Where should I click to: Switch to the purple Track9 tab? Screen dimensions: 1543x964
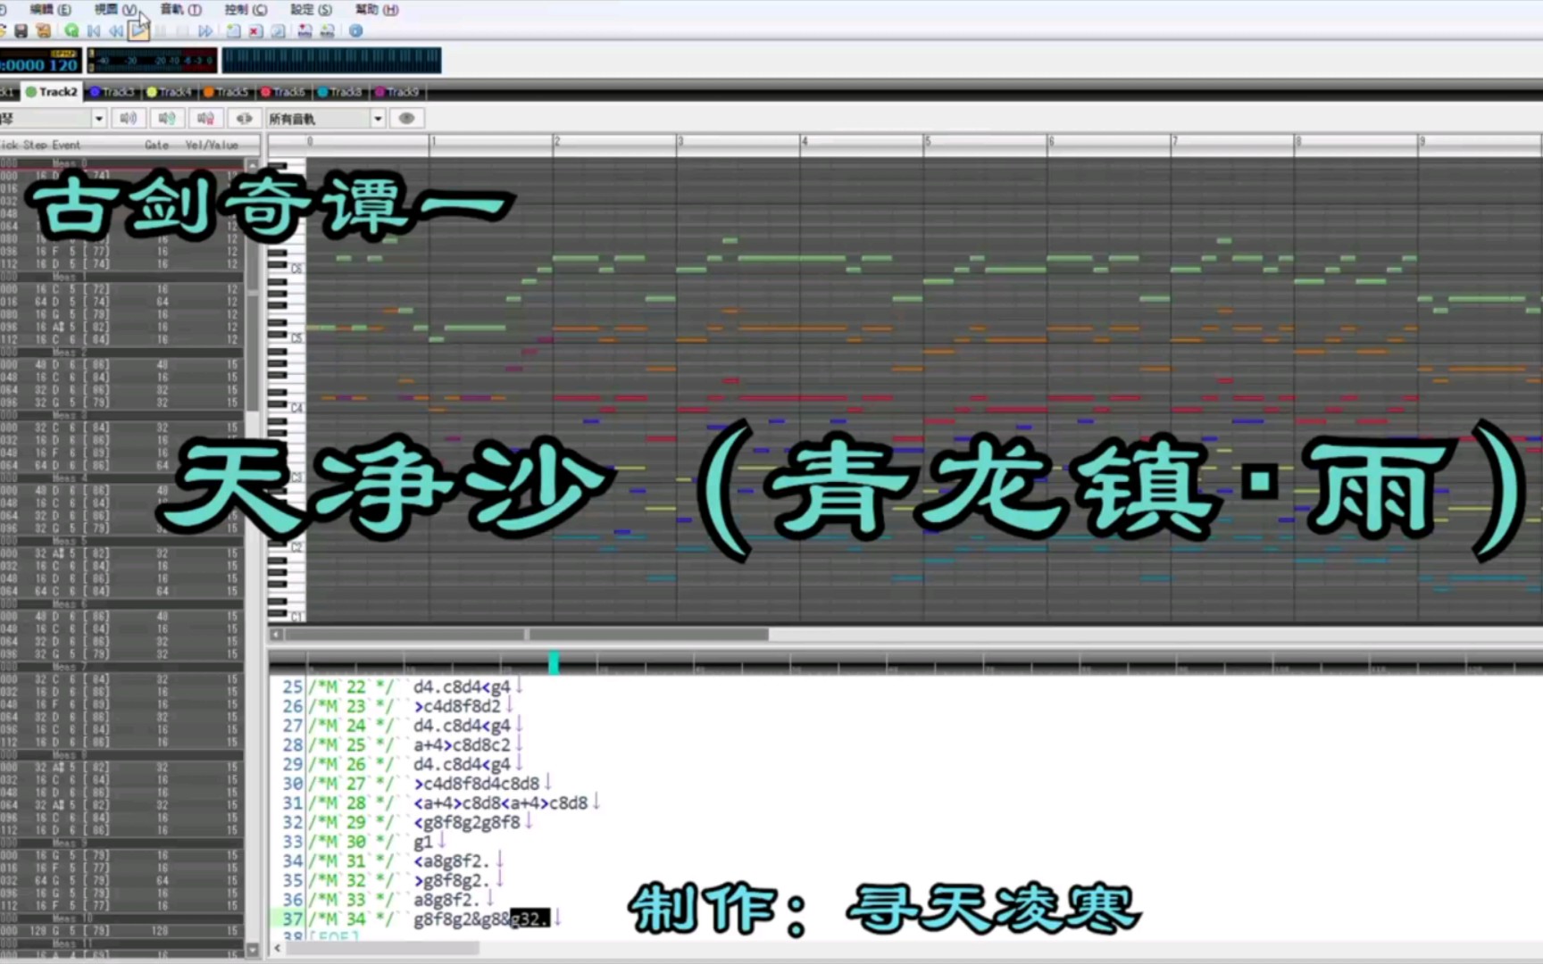click(397, 92)
